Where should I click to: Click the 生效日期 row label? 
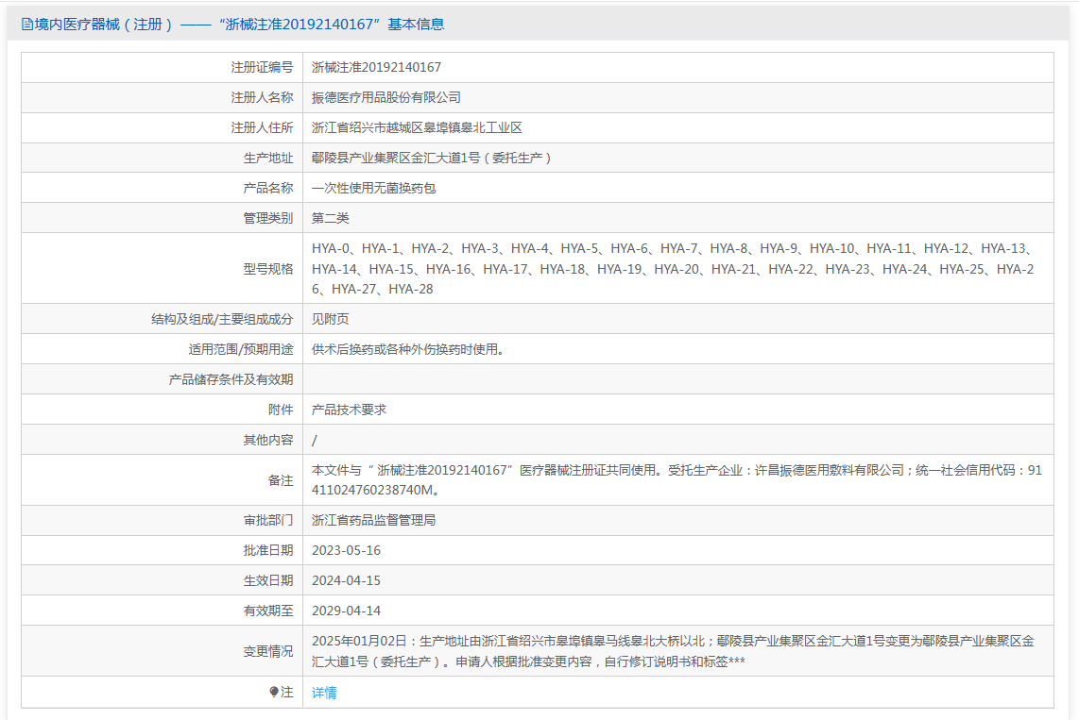pos(268,580)
